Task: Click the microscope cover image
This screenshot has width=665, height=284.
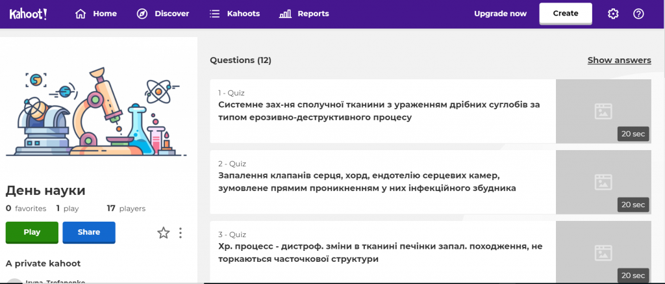Action: coord(96,111)
